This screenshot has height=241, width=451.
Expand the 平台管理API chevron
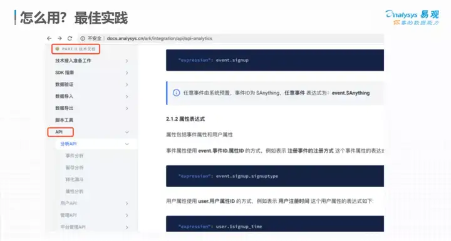(x=127, y=227)
